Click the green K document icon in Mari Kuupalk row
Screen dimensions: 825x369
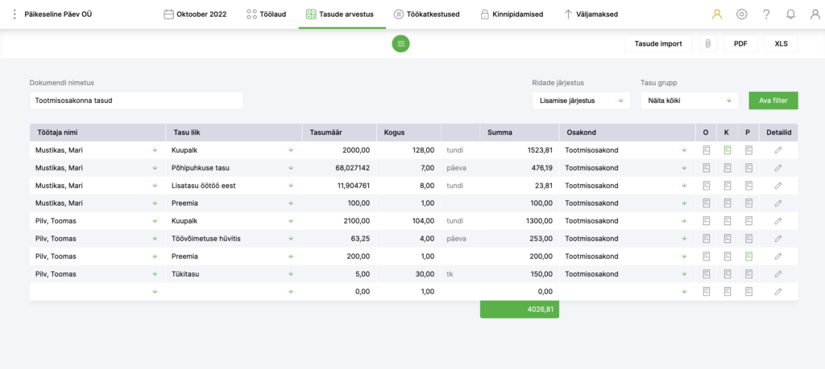tap(728, 150)
